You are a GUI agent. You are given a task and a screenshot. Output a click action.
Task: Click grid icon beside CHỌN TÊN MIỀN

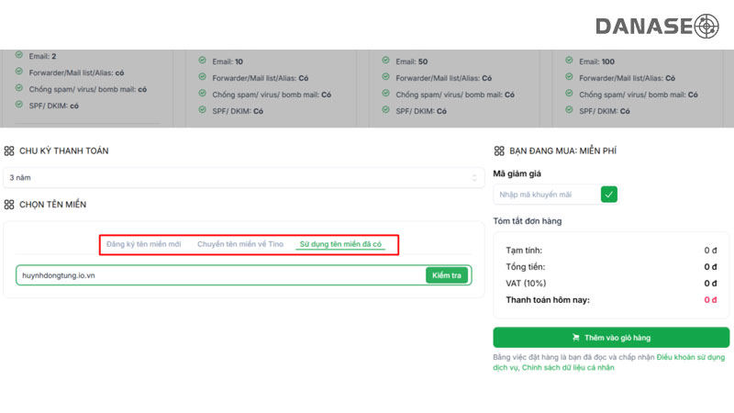tap(9, 204)
